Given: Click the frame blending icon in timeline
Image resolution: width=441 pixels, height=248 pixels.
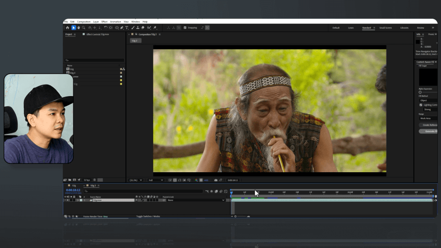Looking at the screenshot, I should (216, 191).
